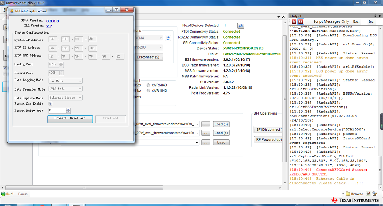Pin the Output panel
Viewport: 383px width, 206px height.
pyautogui.click(x=375, y=16)
